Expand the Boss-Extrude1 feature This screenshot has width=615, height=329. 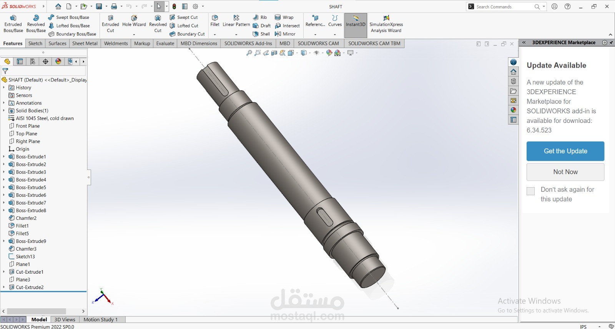[x=4, y=157]
